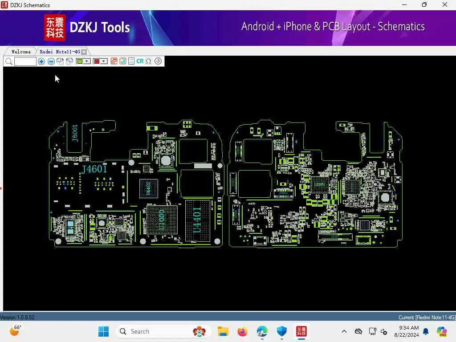Open the Copilot preview icon in taskbar
456x342 pixels.
click(x=442, y=331)
